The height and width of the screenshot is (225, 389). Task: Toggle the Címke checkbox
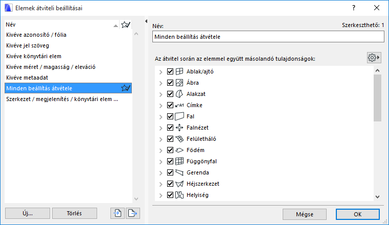pos(170,105)
